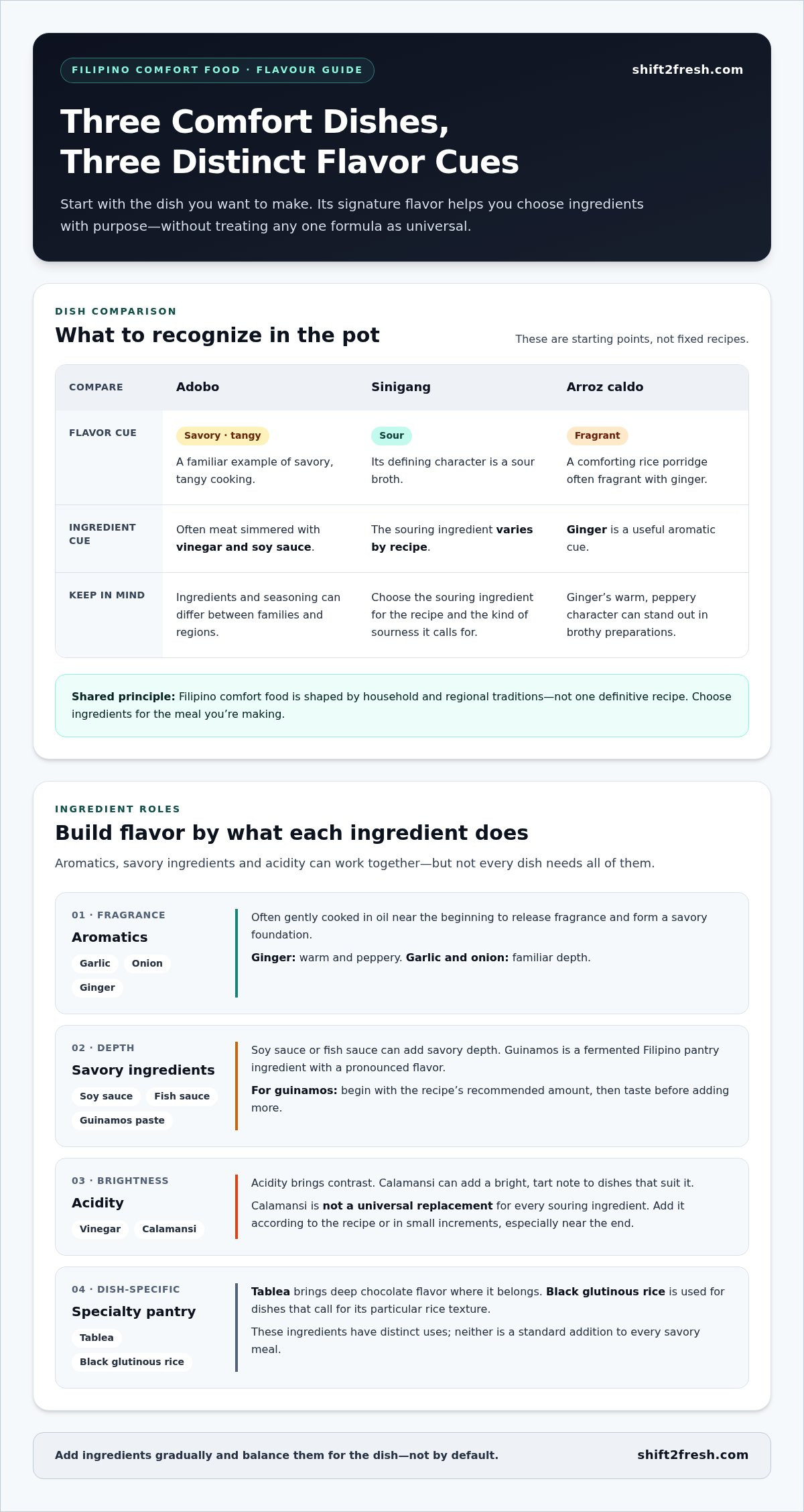
Task: Click the Calamansi ingredient chip
Action: click(169, 1229)
